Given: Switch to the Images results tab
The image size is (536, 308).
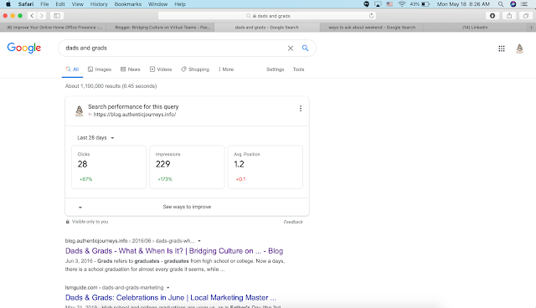Looking at the screenshot, I should [x=100, y=69].
